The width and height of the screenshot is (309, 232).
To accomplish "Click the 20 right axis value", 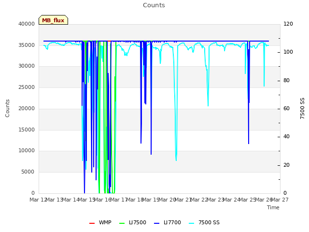I will point(286,165).
